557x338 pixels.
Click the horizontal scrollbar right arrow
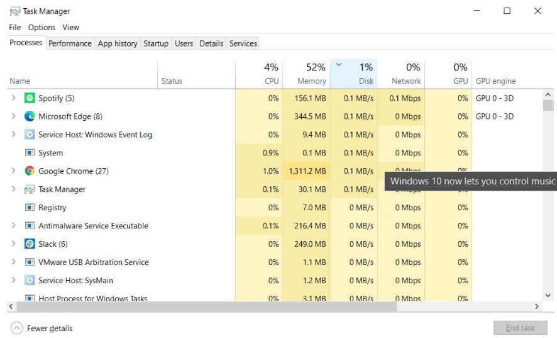[x=537, y=307]
